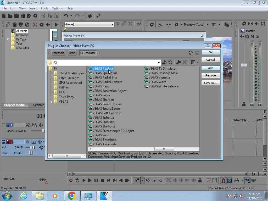Click the New project icon in the toolbar
This screenshot has height=201, width=268.
pos(4,16)
